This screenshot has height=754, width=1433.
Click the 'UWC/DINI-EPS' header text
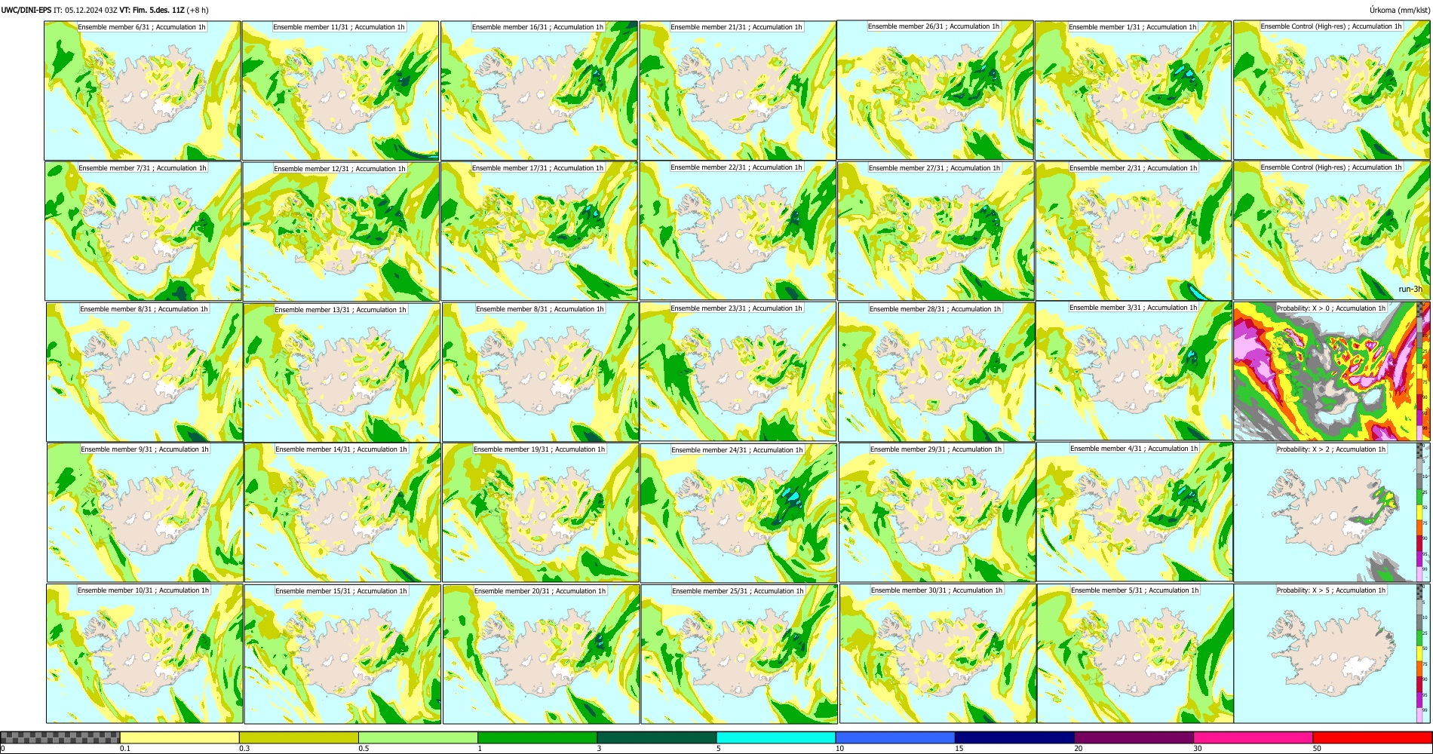pyautogui.click(x=26, y=10)
